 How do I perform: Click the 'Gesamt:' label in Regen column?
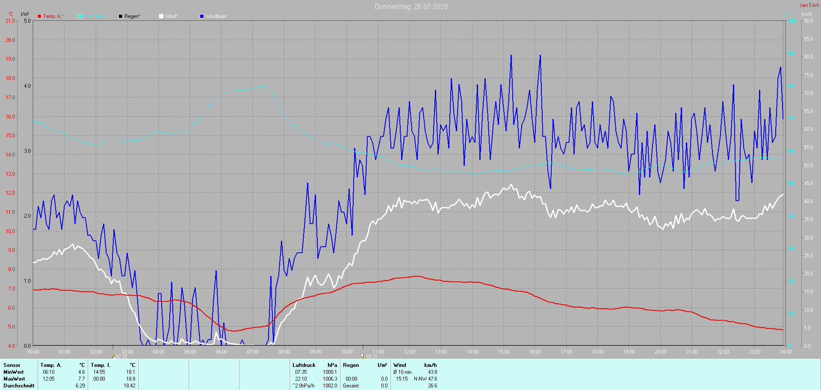pyautogui.click(x=351, y=386)
